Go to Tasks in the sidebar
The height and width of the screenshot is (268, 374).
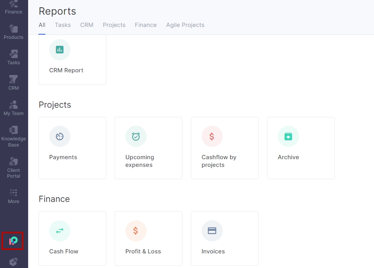13,57
